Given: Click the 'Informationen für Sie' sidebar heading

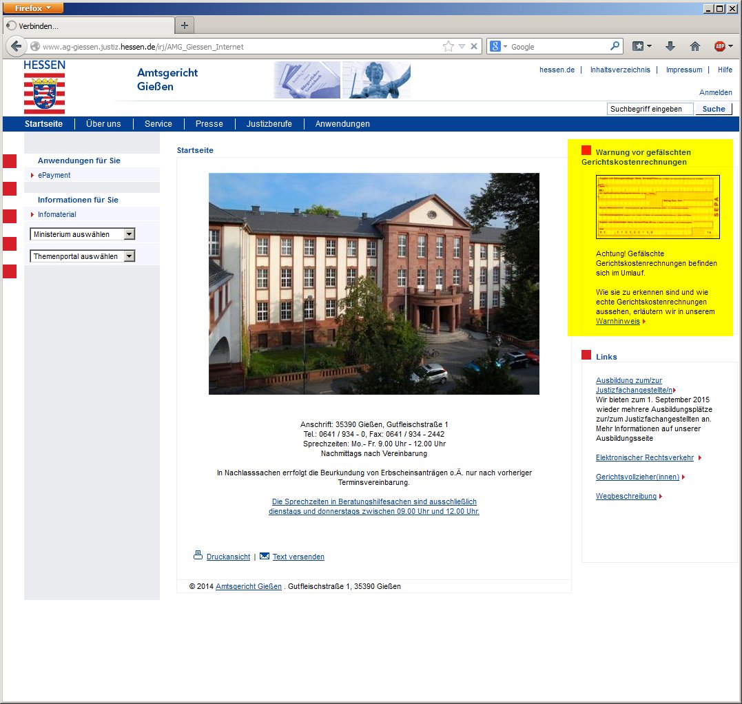Looking at the screenshot, I should 78,200.
